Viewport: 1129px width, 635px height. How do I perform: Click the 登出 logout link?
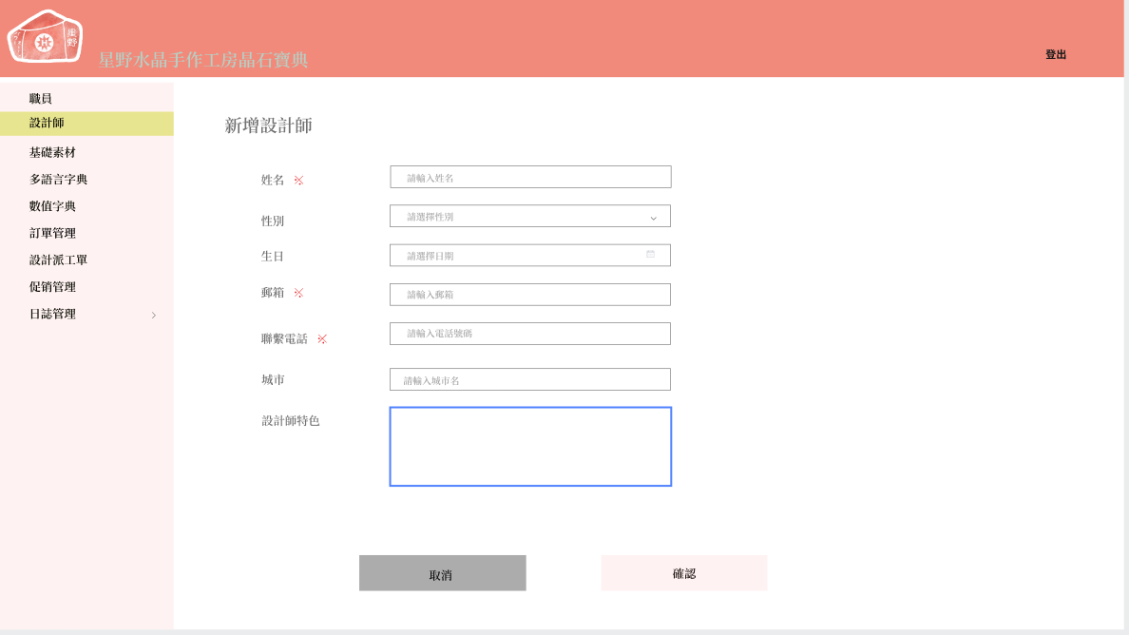coord(1056,55)
